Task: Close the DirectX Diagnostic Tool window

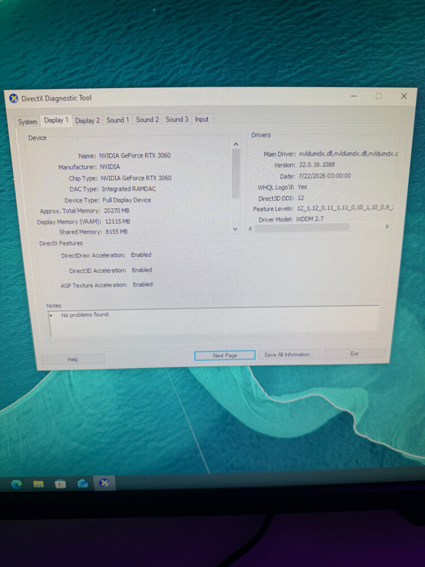Action: (404, 96)
